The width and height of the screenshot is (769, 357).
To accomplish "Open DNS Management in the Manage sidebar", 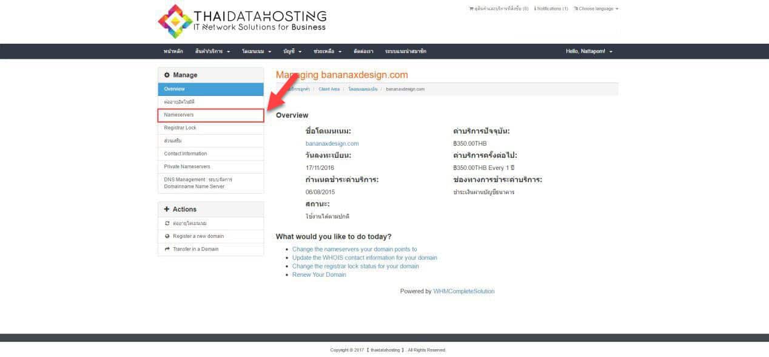I will click(x=211, y=183).
